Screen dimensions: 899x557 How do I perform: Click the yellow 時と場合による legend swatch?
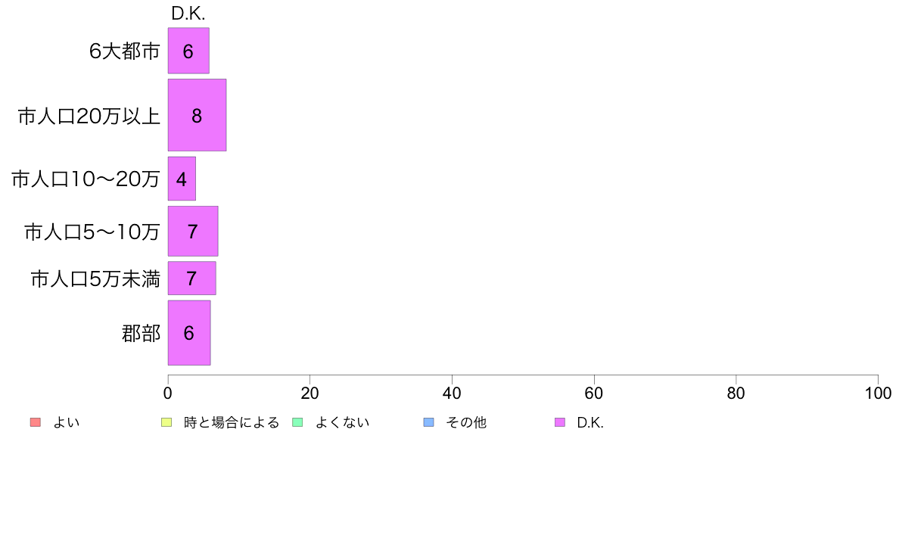(x=166, y=422)
